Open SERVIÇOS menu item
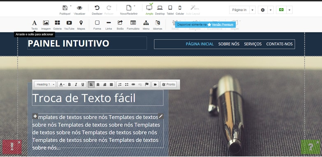The image size is (322, 157). click(x=253, y=44)
